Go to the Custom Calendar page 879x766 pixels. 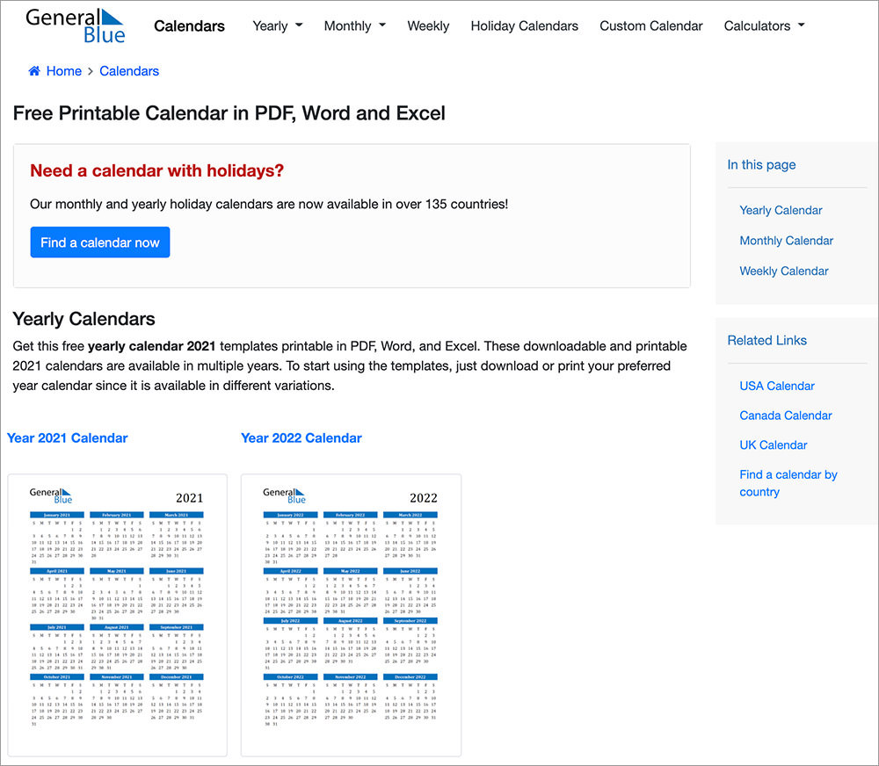tap(650, 26)
